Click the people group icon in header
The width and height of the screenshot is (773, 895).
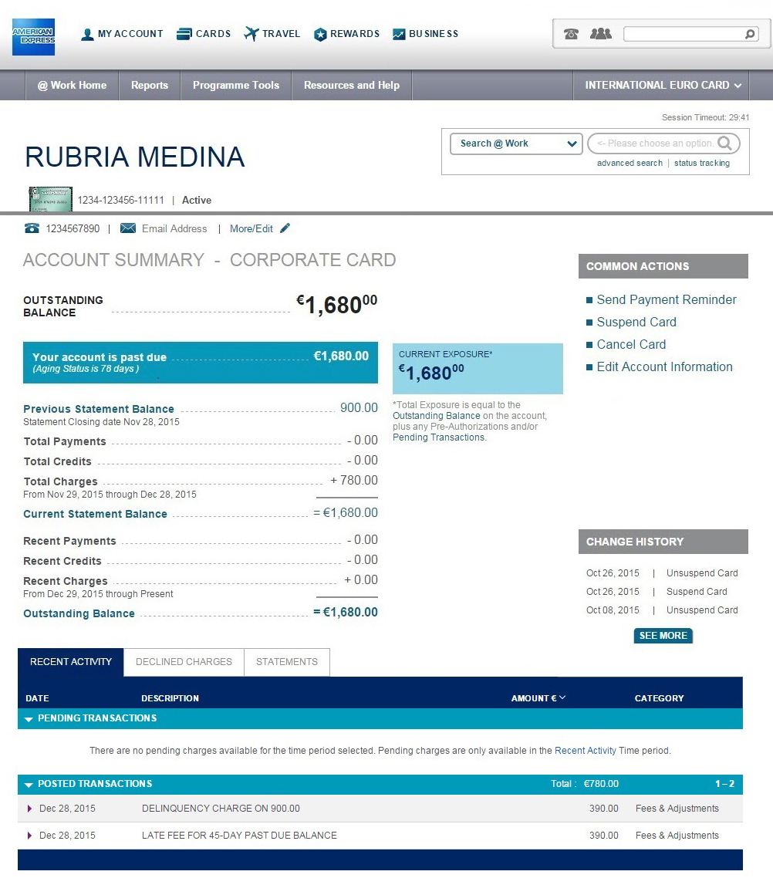[600, 34]
